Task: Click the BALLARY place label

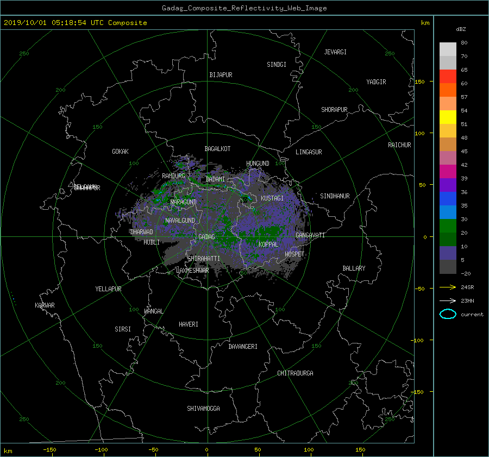Action: point(354,268)
